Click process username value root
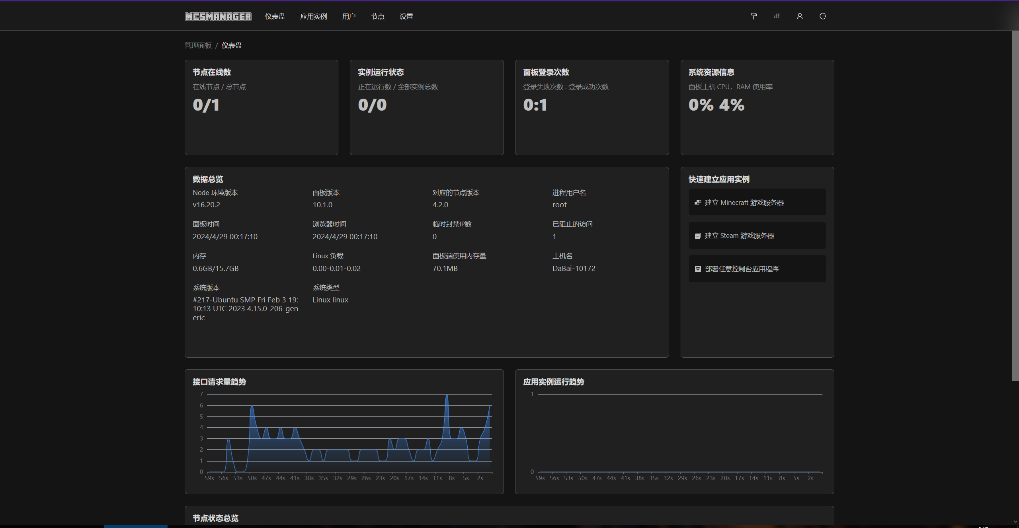Screen dimensions: 1019x528 [559, 205]
